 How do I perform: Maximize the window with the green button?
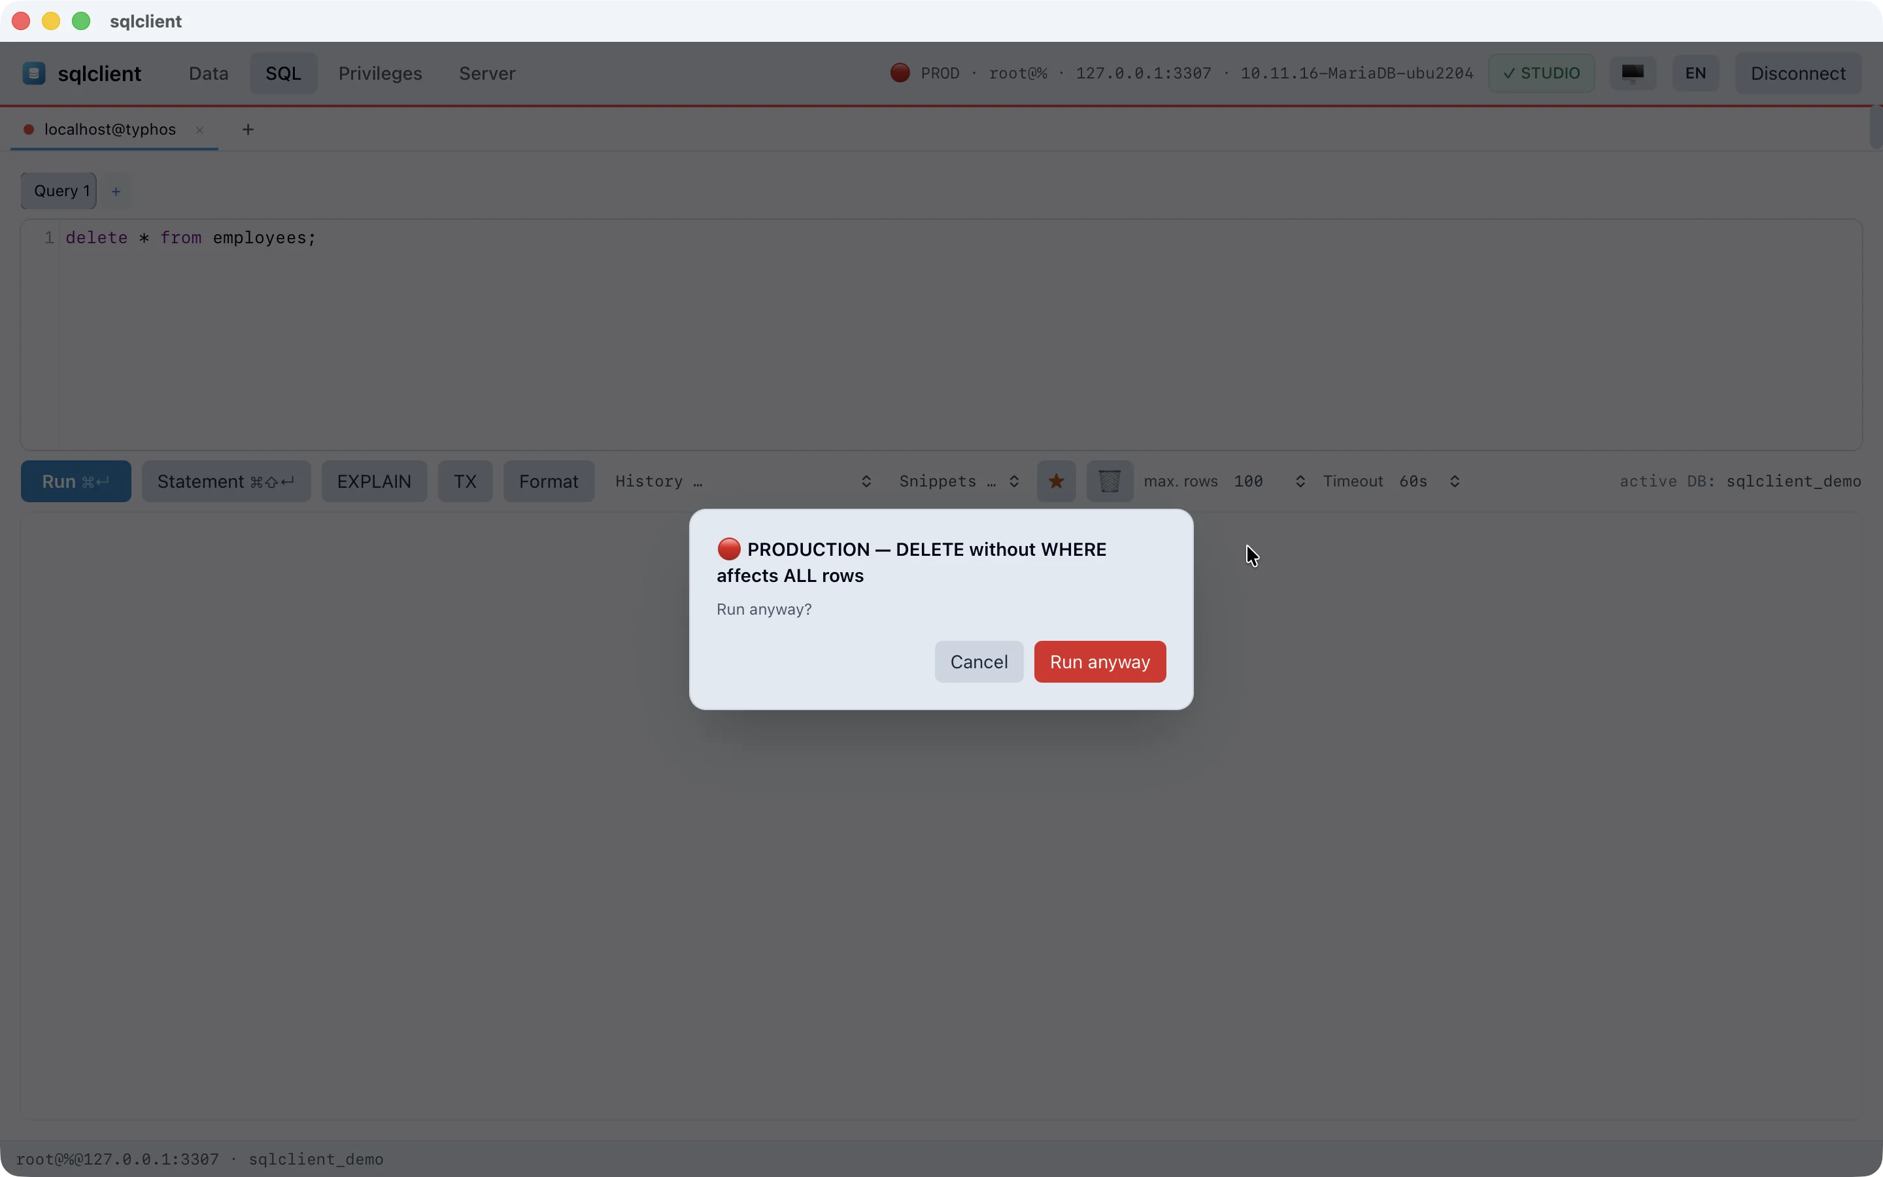coord(81,21)
